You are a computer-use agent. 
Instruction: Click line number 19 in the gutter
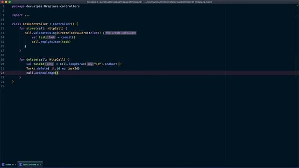click(2, 60)
